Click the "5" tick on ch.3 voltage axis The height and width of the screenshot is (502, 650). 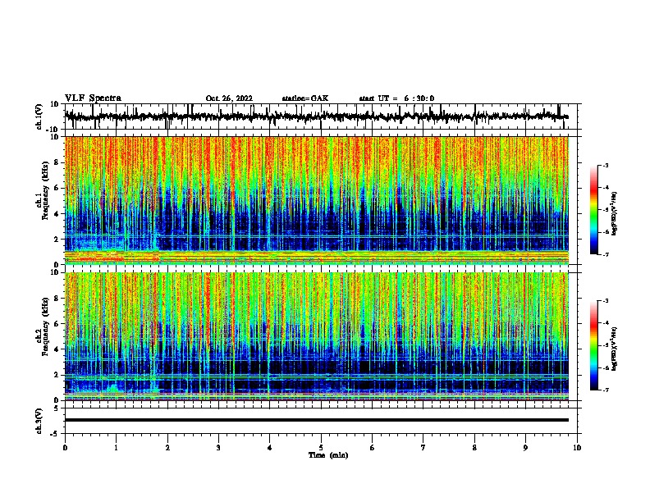click(x=57, y=408)
